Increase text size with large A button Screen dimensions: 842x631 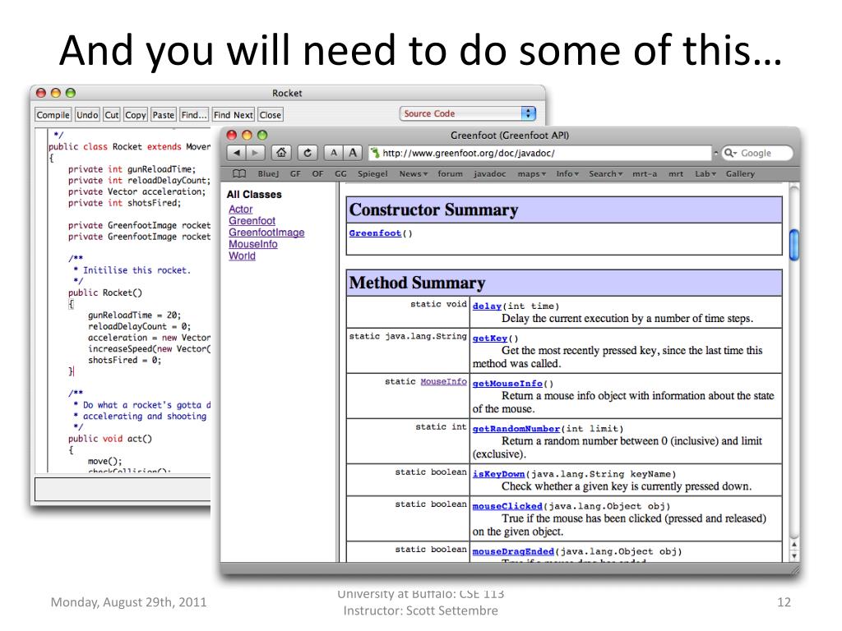(x=352, y=153)
